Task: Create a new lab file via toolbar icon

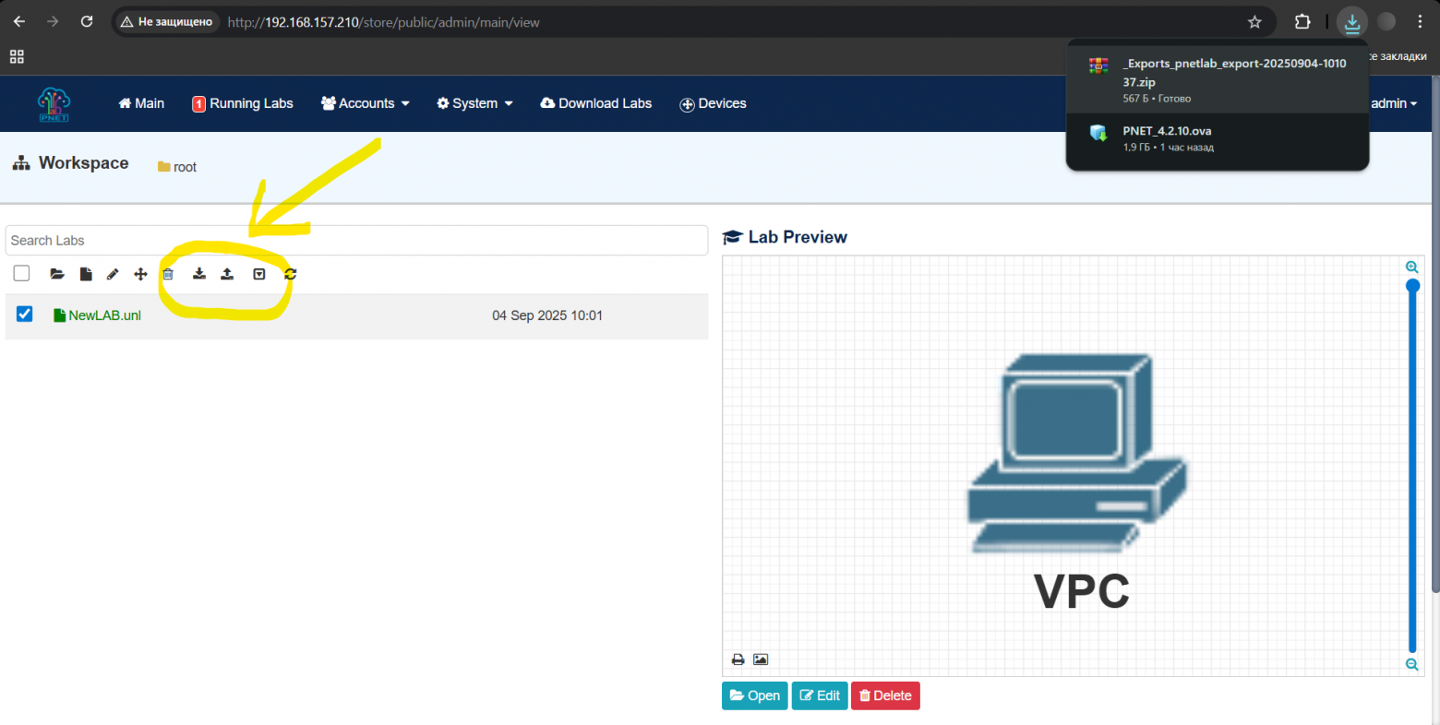Action: [x=86, y=274]
